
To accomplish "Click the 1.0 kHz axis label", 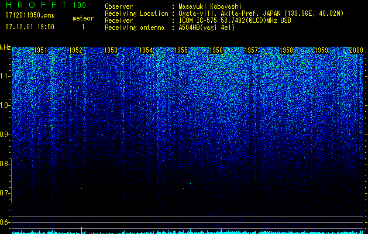I will point(6,105).
